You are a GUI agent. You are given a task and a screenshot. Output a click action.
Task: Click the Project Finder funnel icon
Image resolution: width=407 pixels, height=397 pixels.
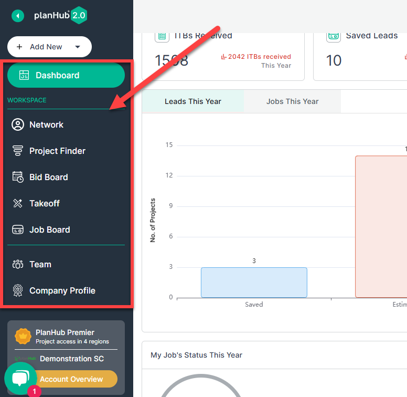pos(18,151)
